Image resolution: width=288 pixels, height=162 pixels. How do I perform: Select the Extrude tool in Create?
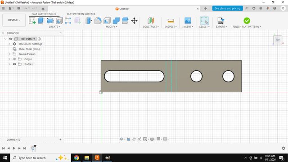click(41, 21)
